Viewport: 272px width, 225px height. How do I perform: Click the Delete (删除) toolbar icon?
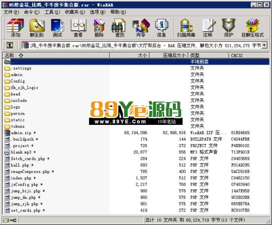pos(99,28)
